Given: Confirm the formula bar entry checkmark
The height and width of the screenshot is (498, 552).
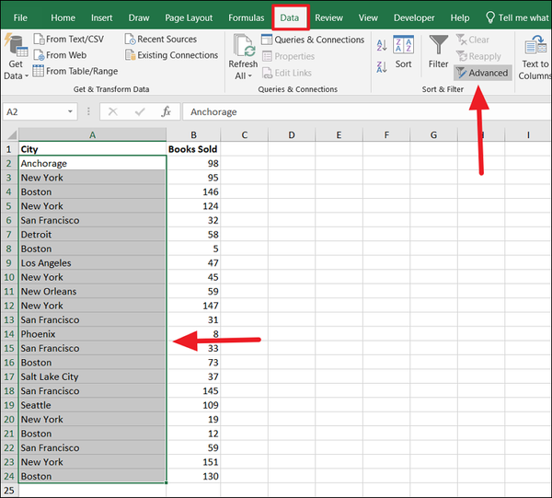Looking at the screenshot, I should [140, 111].
